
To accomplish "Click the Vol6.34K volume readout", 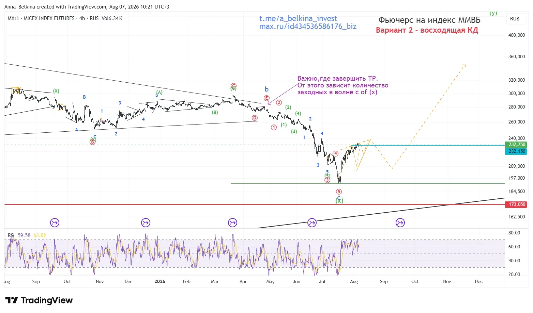I will [x=112, y=18].
